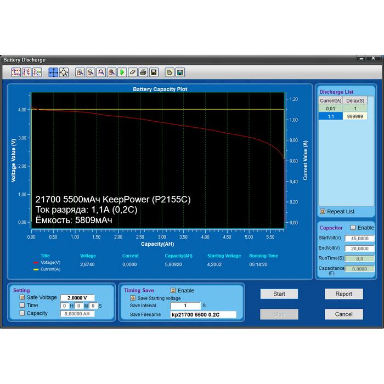384x384 pixels.
Task: Select the blue crosshair cursor tool
Action: click(x=53, y=72)
